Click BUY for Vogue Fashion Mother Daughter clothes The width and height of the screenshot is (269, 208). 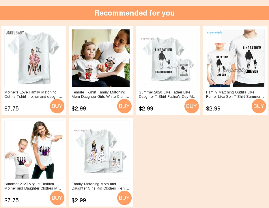pyautogui.click(x=57, y=198)
